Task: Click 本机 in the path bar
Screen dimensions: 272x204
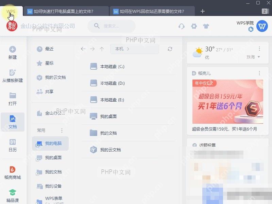Action: (x=119, y=49)
